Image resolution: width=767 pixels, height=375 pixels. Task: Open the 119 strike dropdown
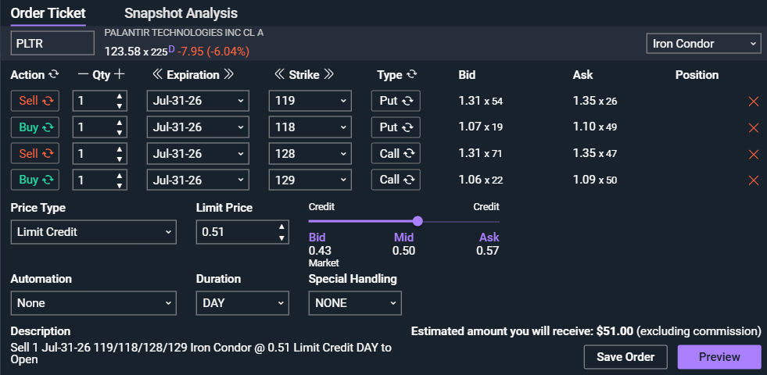[x=310, y=101]
